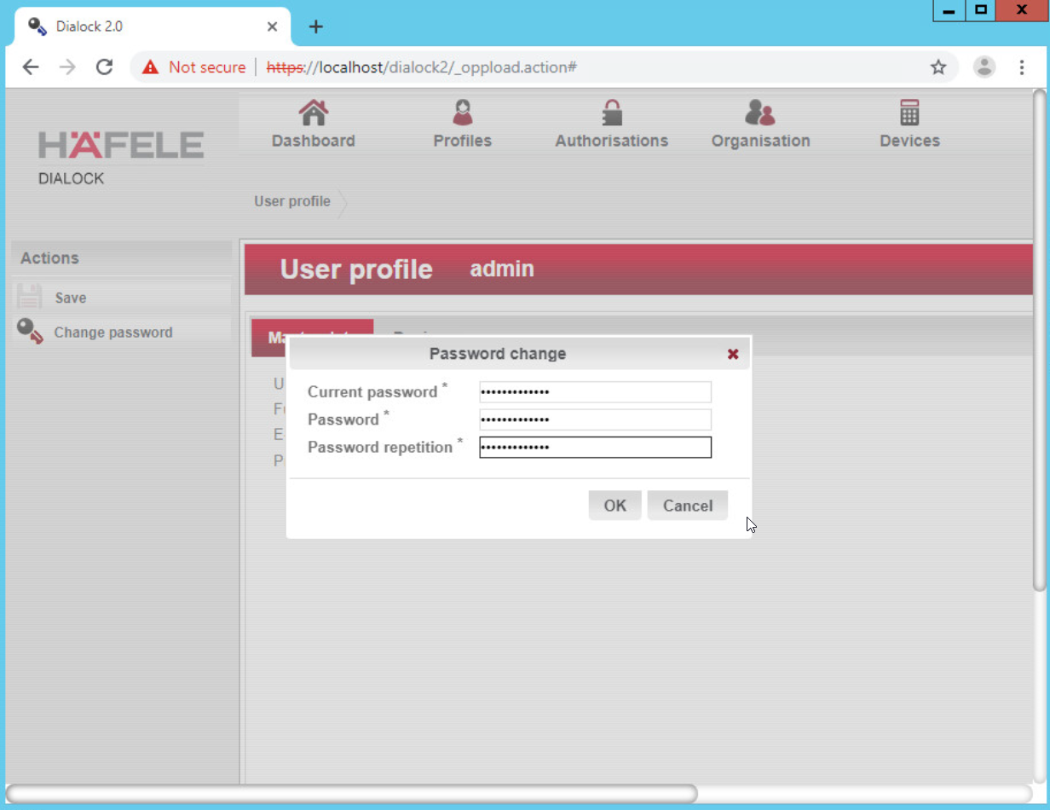
Task: Open the Profiles person icon
Action: (x=462, y=113)
